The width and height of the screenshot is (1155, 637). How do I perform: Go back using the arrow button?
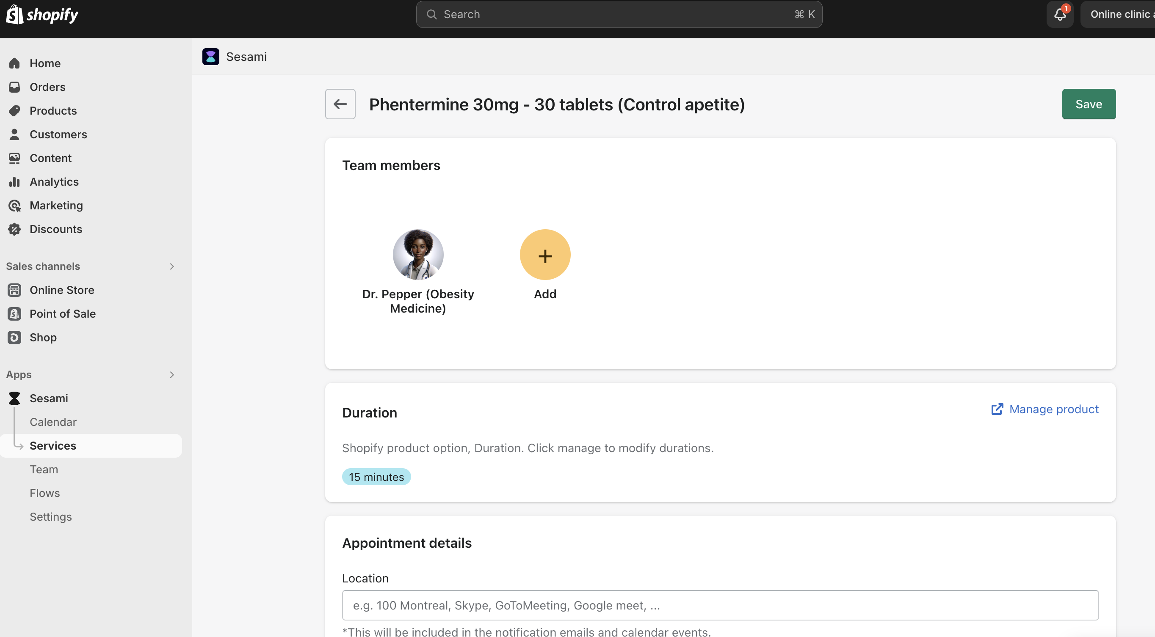pyautogui.click(x=340, y=104)
